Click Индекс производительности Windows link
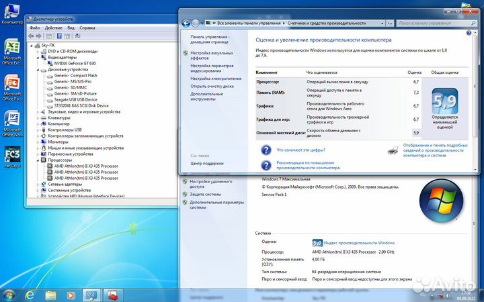This screenshot has height=302, width=484. (359, 243)
